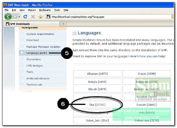
Task: Click bullet icon beside Converters
Action: click(x=22, y=59)
